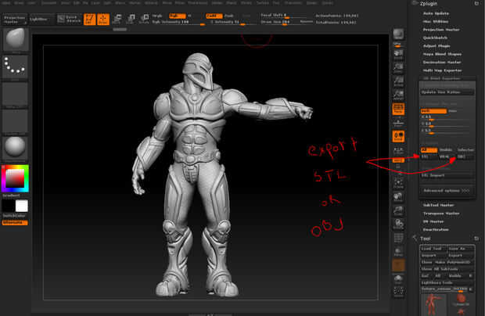Click the Quick Sketch button
The width and height of the screenshot is (485, 316).
click(x=69, y=20)
